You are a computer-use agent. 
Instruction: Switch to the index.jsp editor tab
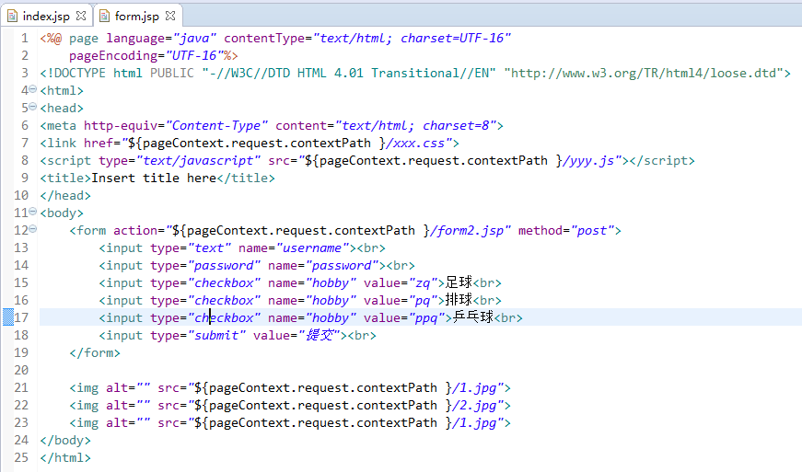46,17
